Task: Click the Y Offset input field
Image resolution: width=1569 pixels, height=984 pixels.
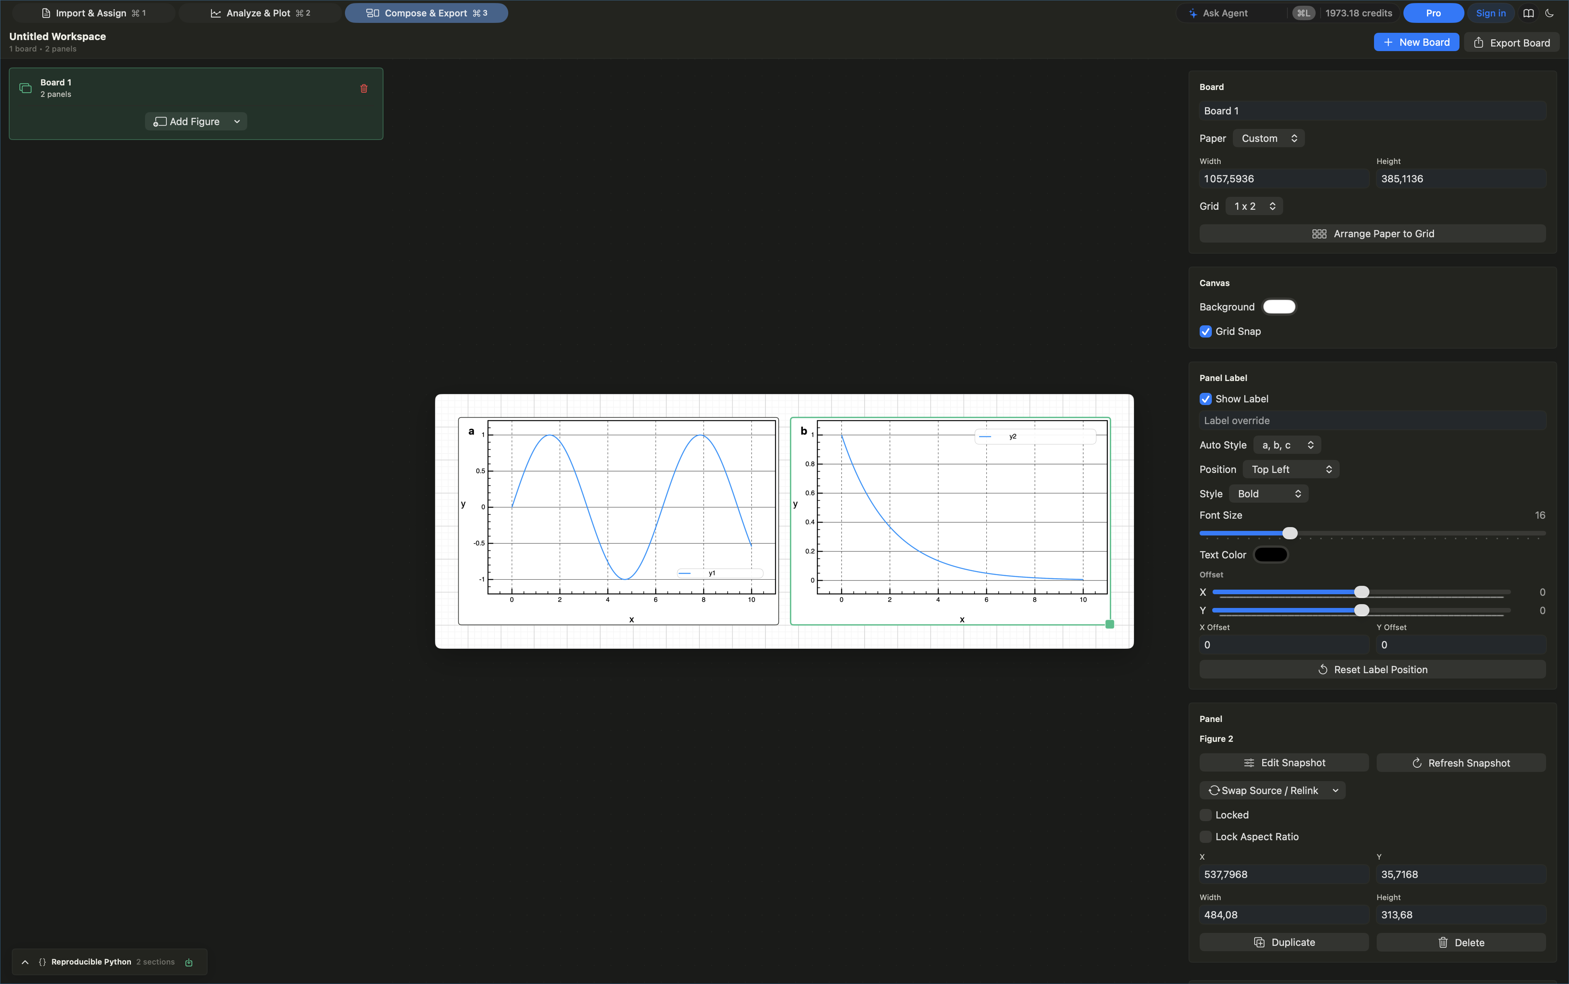Action: coord(1461,645)
